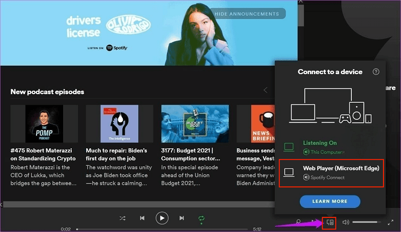Select Web Player (Microsoft Edge) device
The image size is (401, 232).
click(330, 172)
